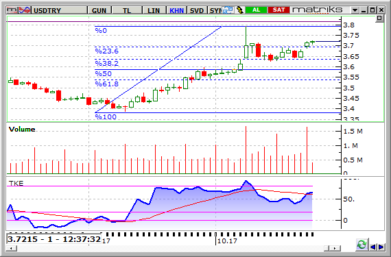Select the SYM toolbar item
391x257 pixels.
(x=215, y=10)
